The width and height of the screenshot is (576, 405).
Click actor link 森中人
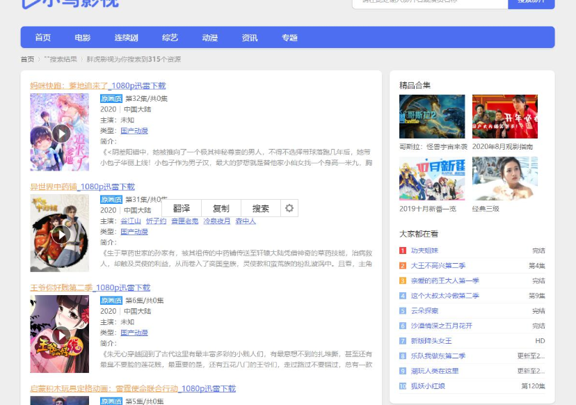coord(246,221)
